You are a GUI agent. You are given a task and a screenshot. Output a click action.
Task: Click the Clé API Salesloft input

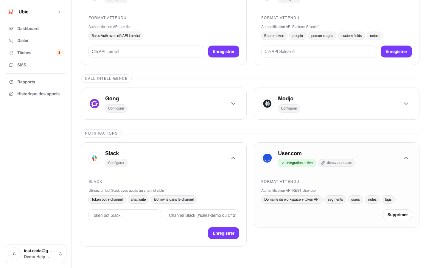click(x=319, y=52)
